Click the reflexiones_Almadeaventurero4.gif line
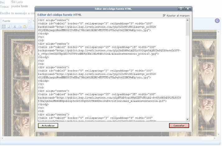The width and height of the screenshot is (222, 146). (x=102, y=101)
